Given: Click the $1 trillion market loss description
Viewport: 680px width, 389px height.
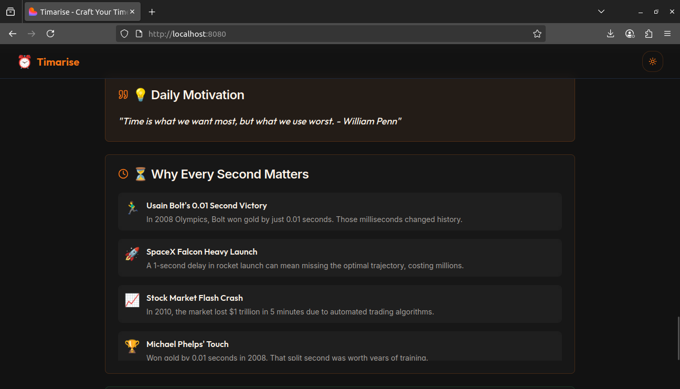Looking at the screenshot, I should (290, 312).
